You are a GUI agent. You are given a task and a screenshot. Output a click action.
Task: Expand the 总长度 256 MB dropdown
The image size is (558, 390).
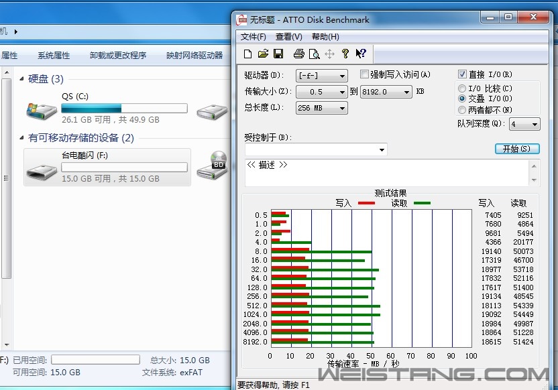pos(322,108)
